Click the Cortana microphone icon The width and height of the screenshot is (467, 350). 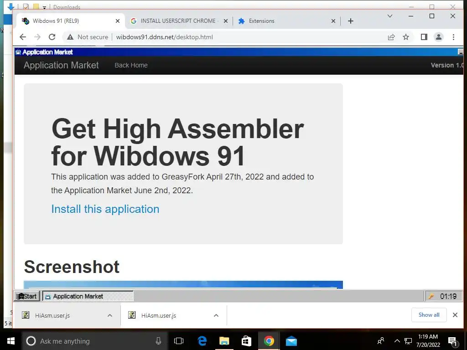point(158,341)
